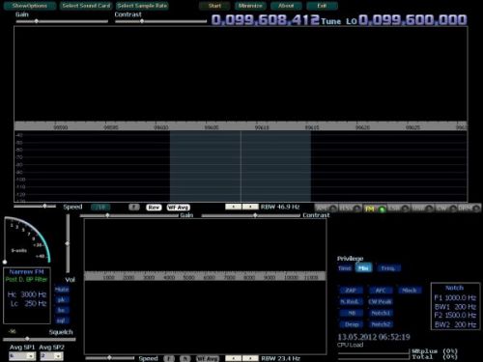Open Select Sample Rate menu
Viewport: 483px width, 362px height.
142,6
